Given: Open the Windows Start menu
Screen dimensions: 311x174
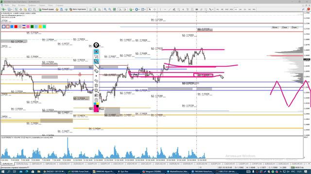Looking at the screenshot, I should click(x=3, y=172).
